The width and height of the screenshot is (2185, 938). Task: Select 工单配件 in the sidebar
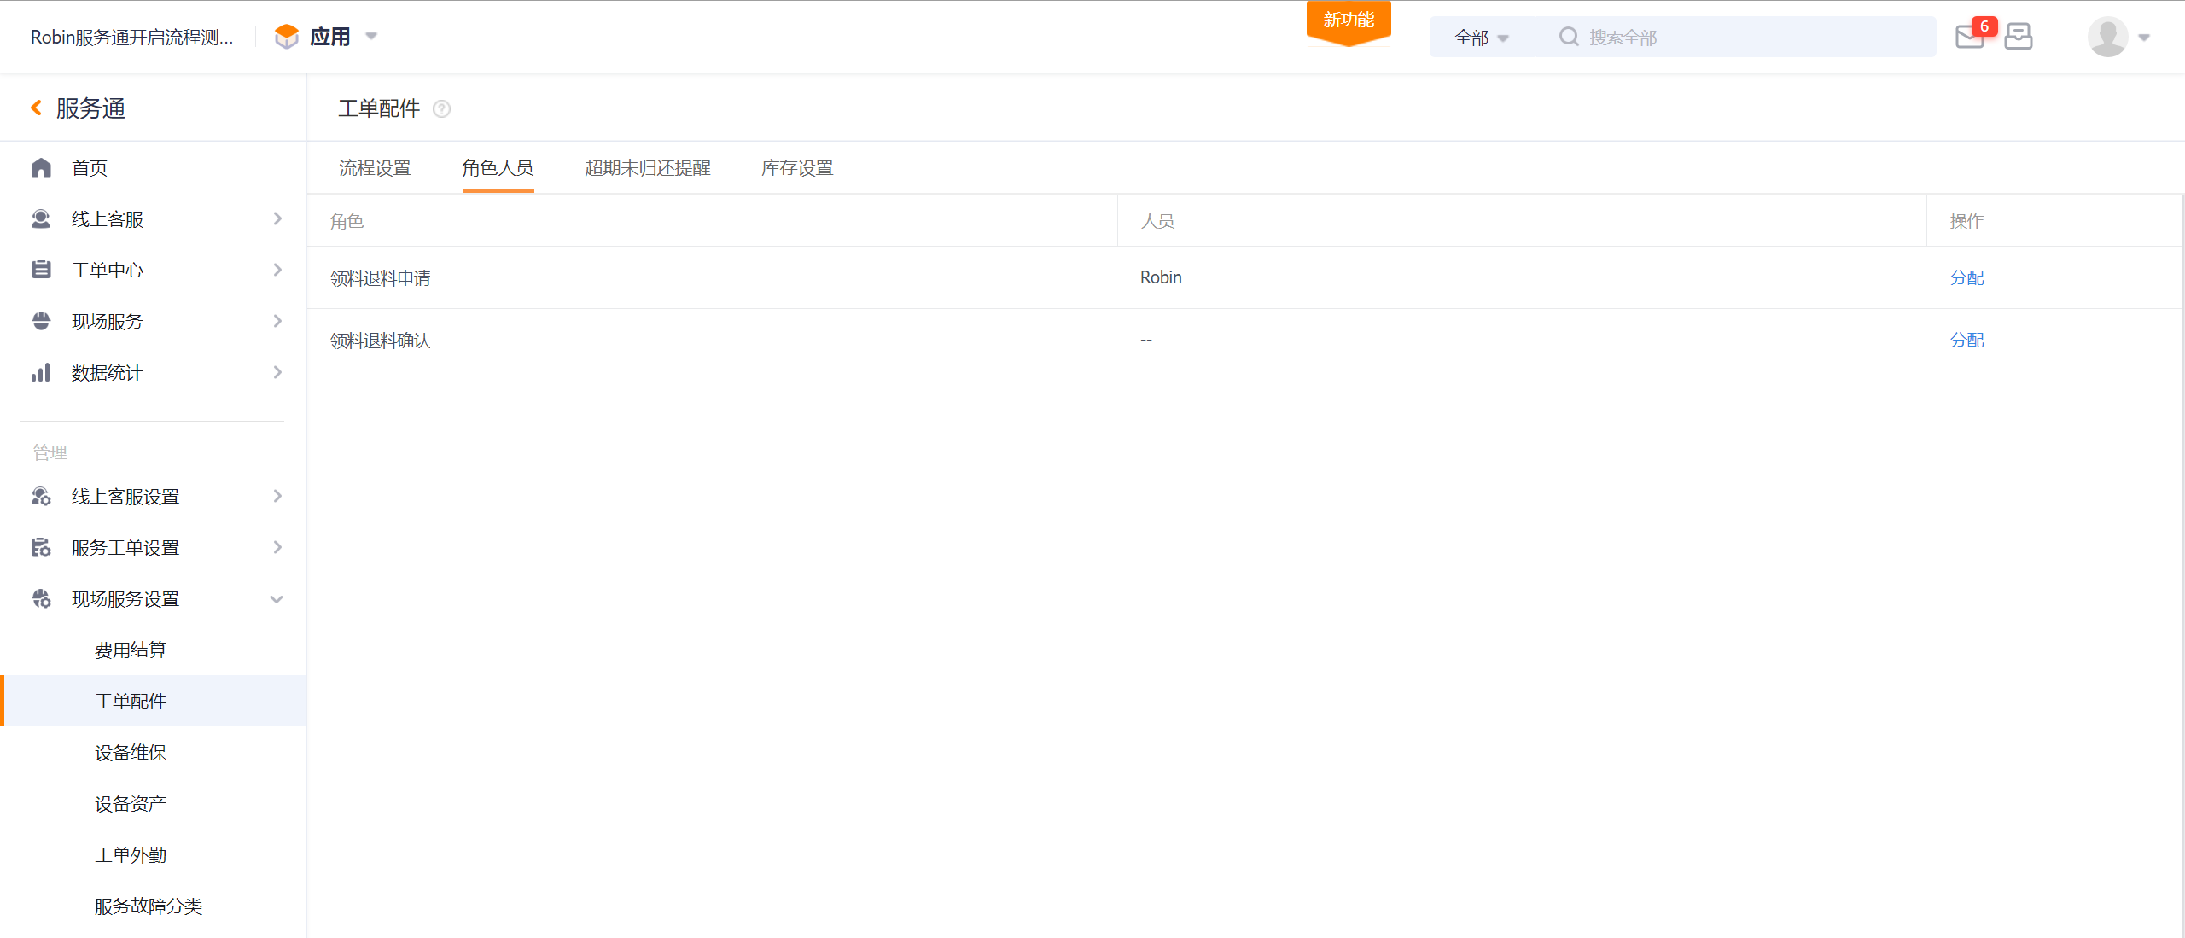(x=154, y=701)
